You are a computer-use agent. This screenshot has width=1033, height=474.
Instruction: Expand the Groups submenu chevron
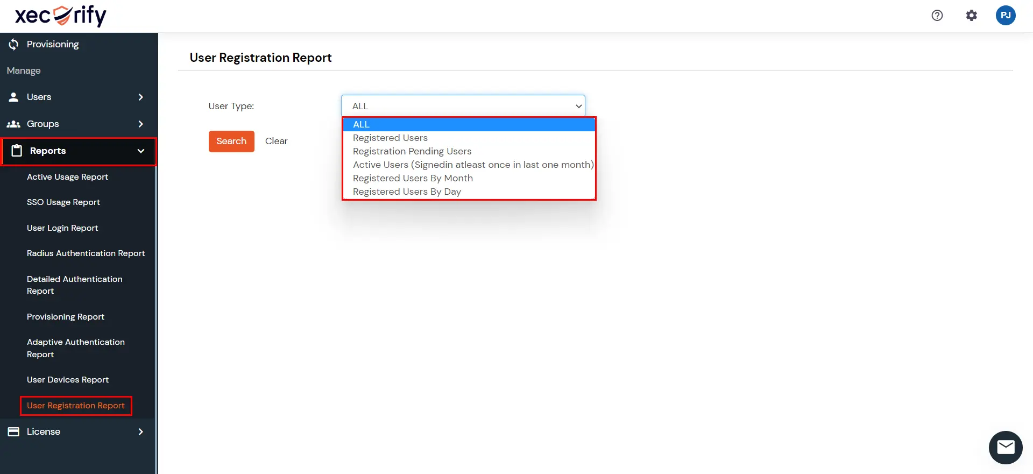141,124
